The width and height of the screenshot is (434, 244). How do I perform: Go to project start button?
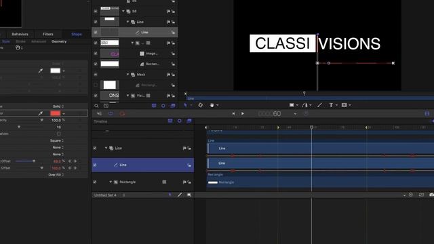(x=233, y=114)
